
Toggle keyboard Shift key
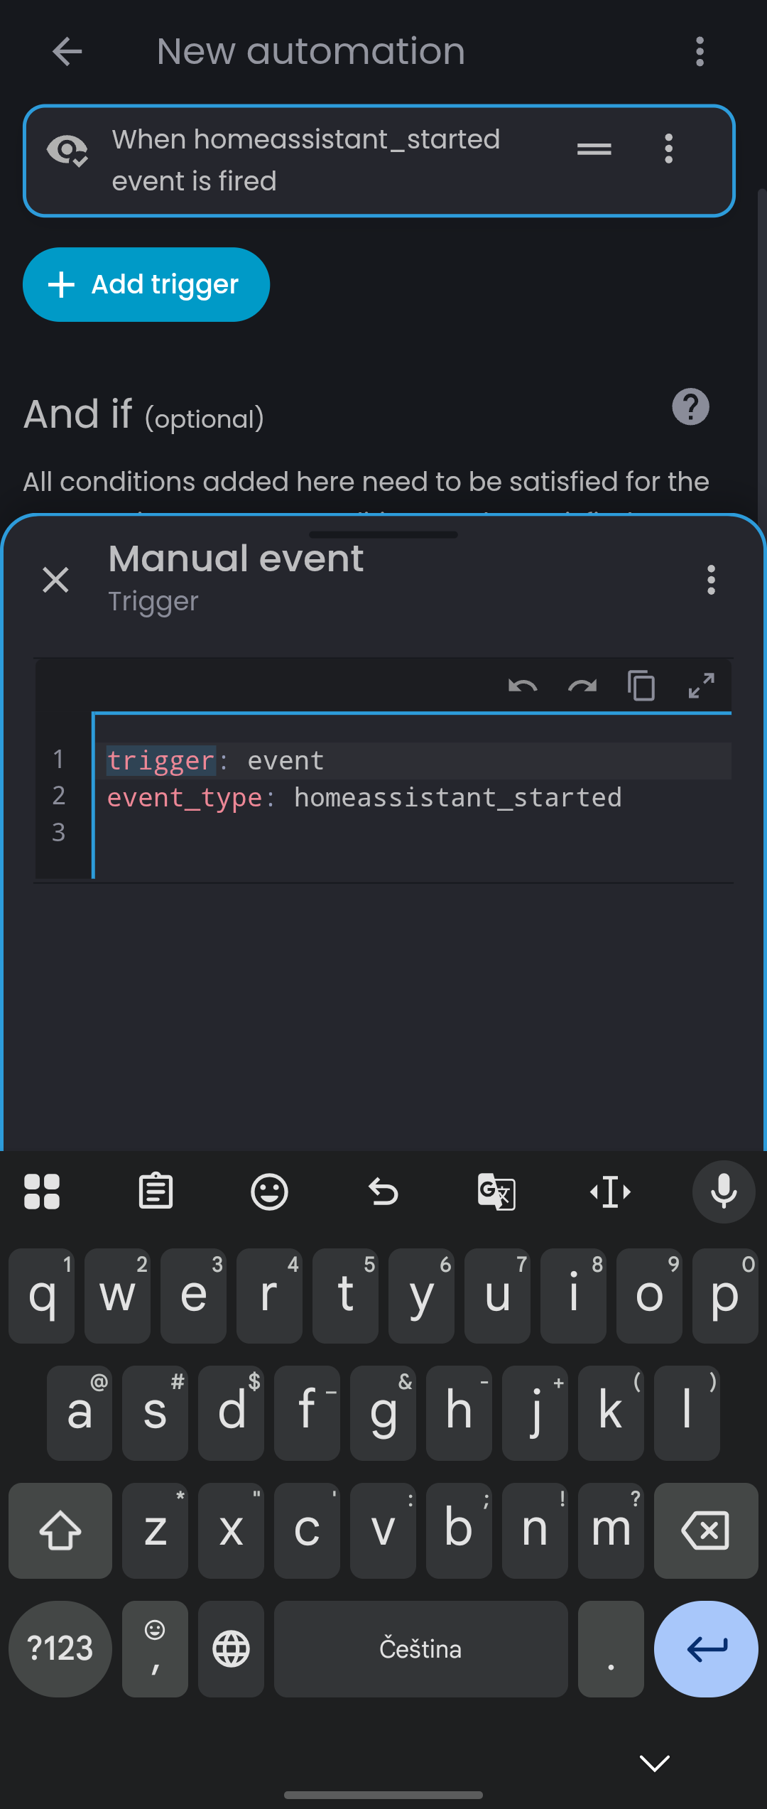click(60, 1530)
